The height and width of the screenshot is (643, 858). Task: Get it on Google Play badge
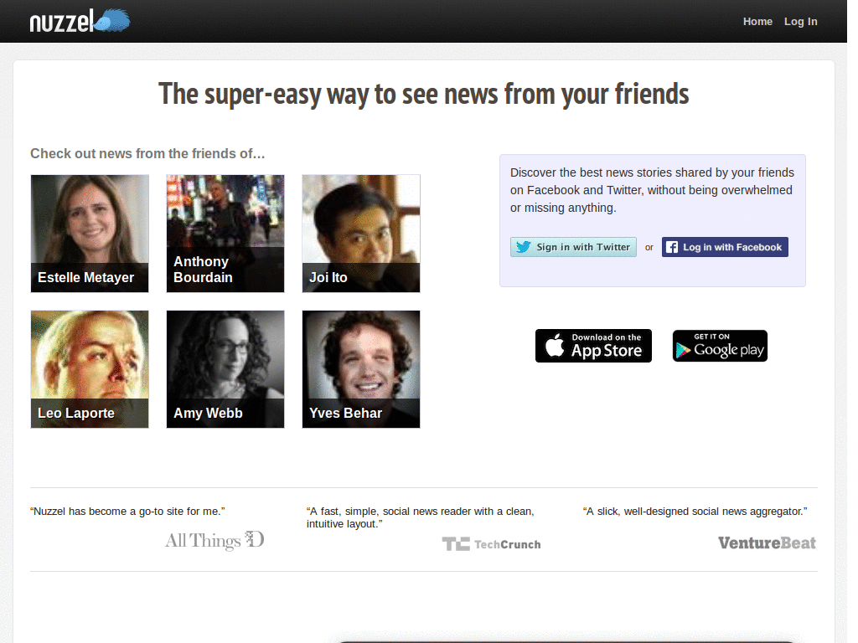pos(720,346)
